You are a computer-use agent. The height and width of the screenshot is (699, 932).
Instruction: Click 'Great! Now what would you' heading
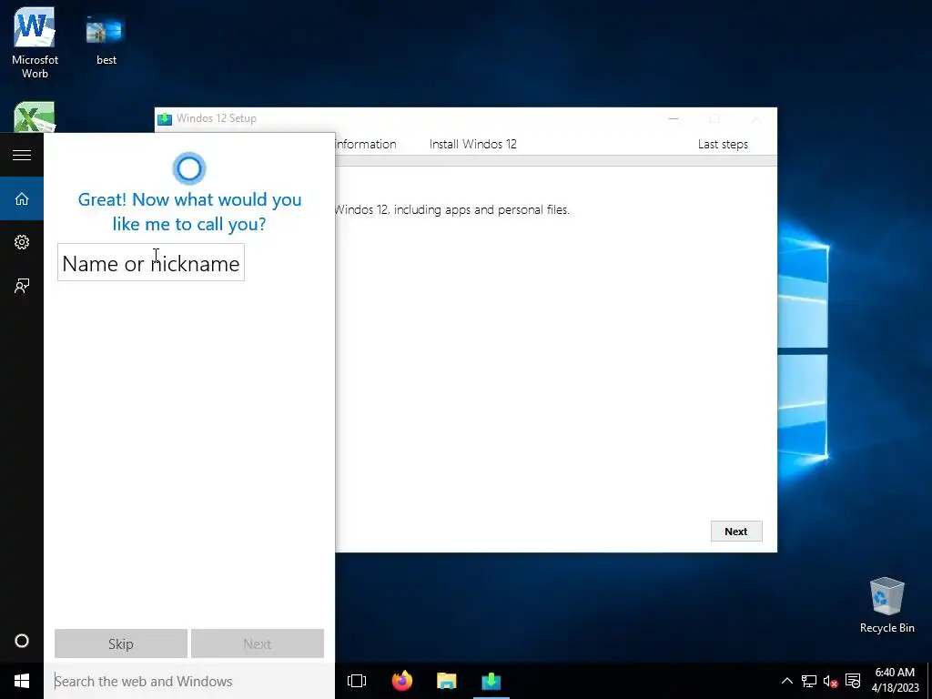tap(189, 199)
